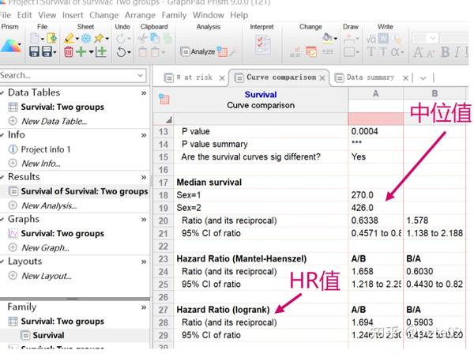Create a New Data Table
474x354 pixels.
coord(54,122)
